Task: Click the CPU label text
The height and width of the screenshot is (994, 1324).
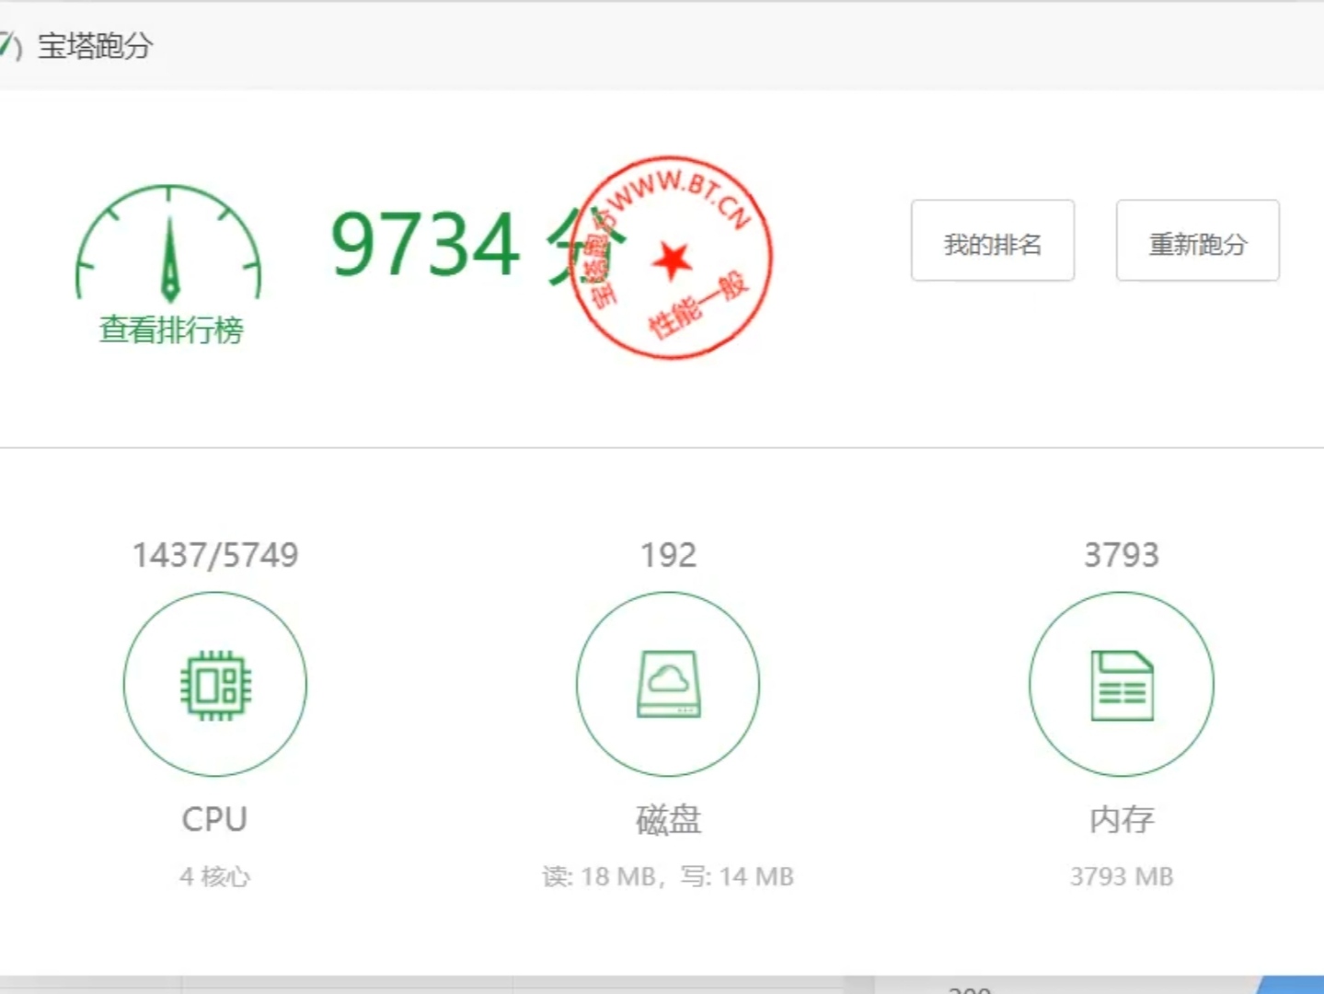Action: (x=214, y=819)
